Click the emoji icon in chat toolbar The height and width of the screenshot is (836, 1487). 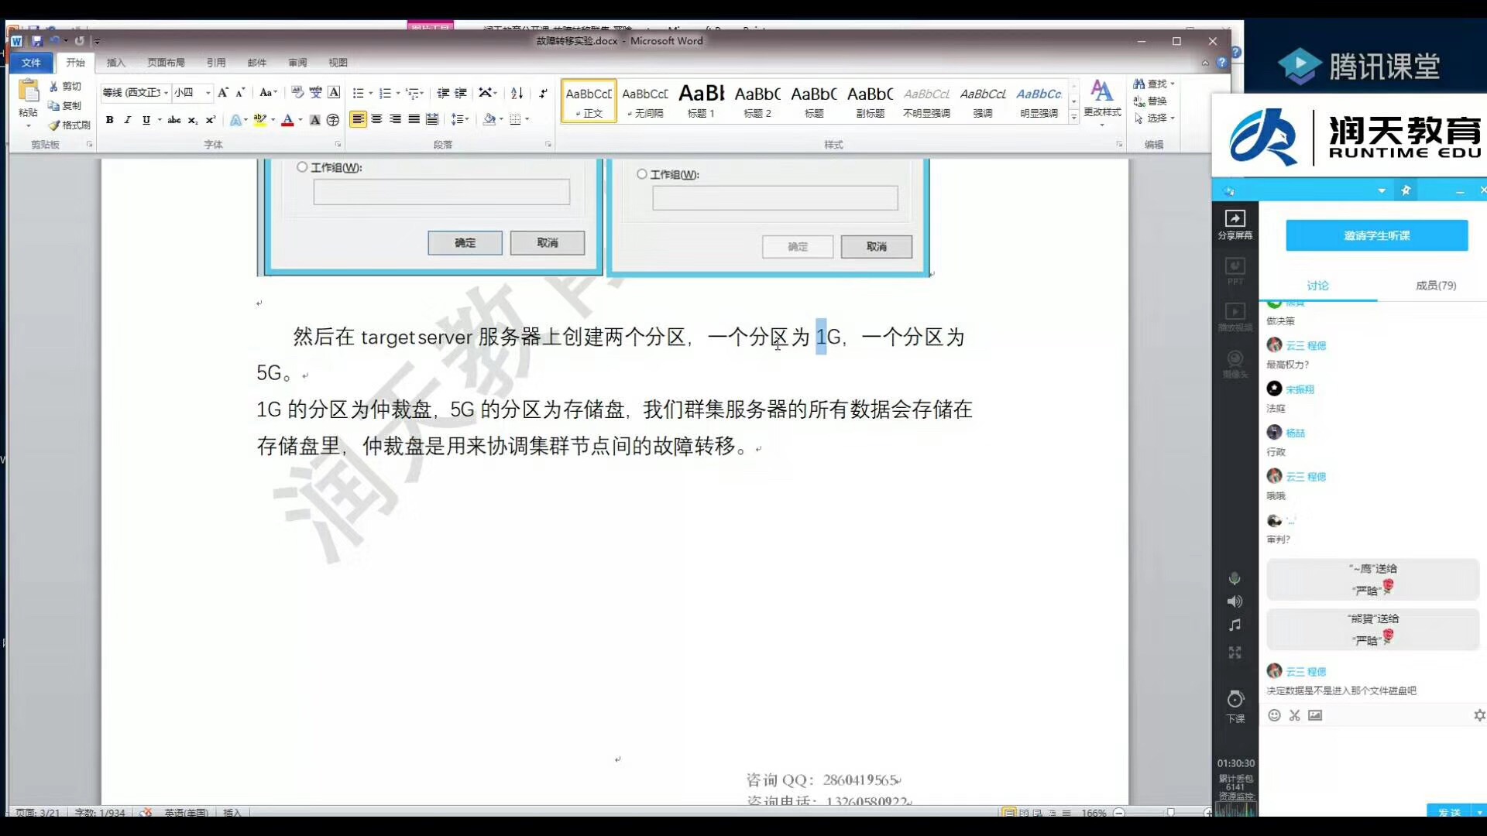(x=1274, y=715)
